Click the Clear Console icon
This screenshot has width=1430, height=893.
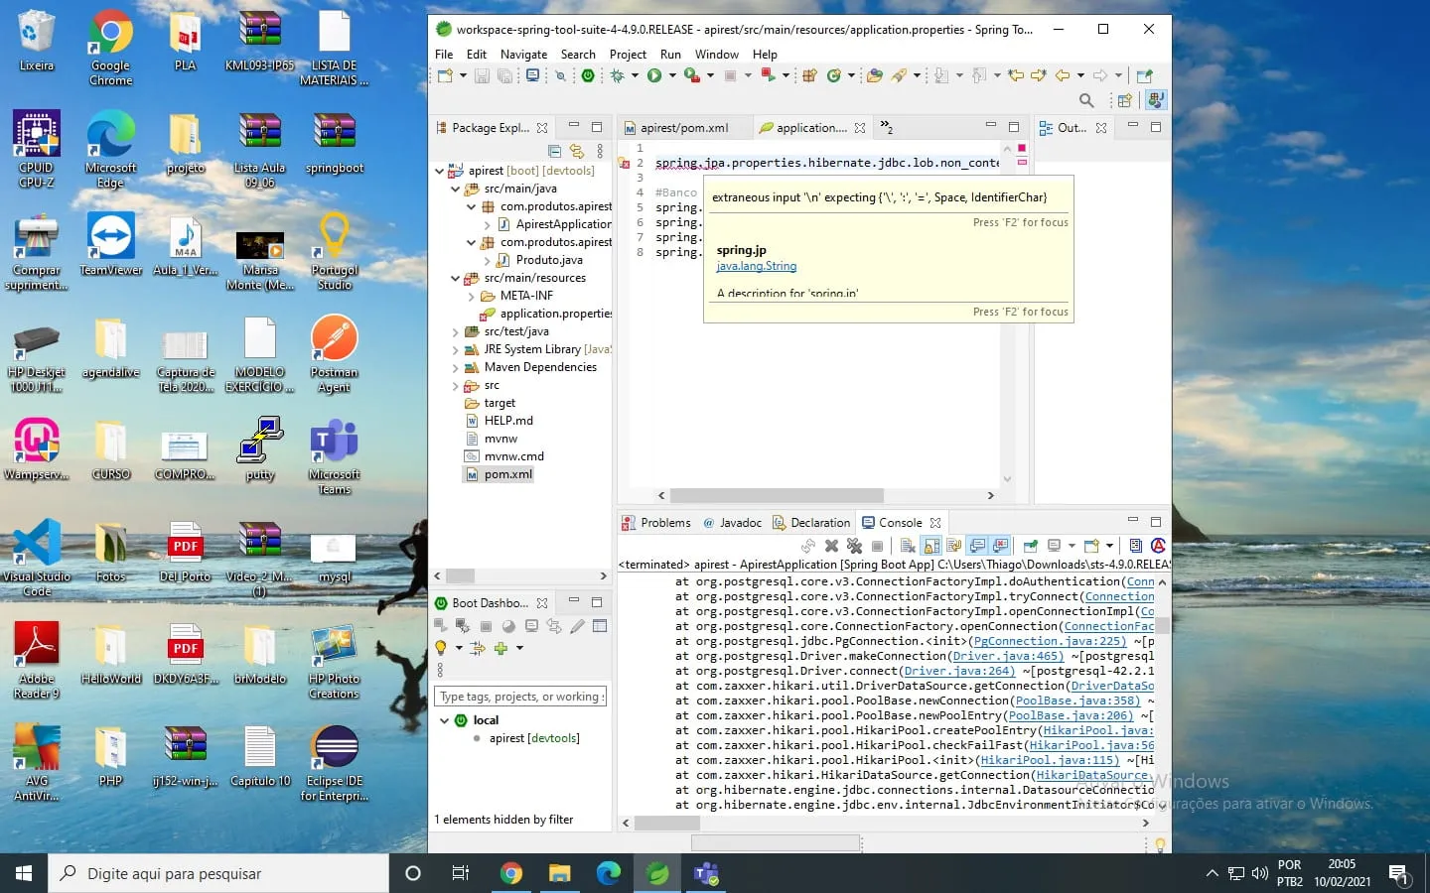(907, 546)
